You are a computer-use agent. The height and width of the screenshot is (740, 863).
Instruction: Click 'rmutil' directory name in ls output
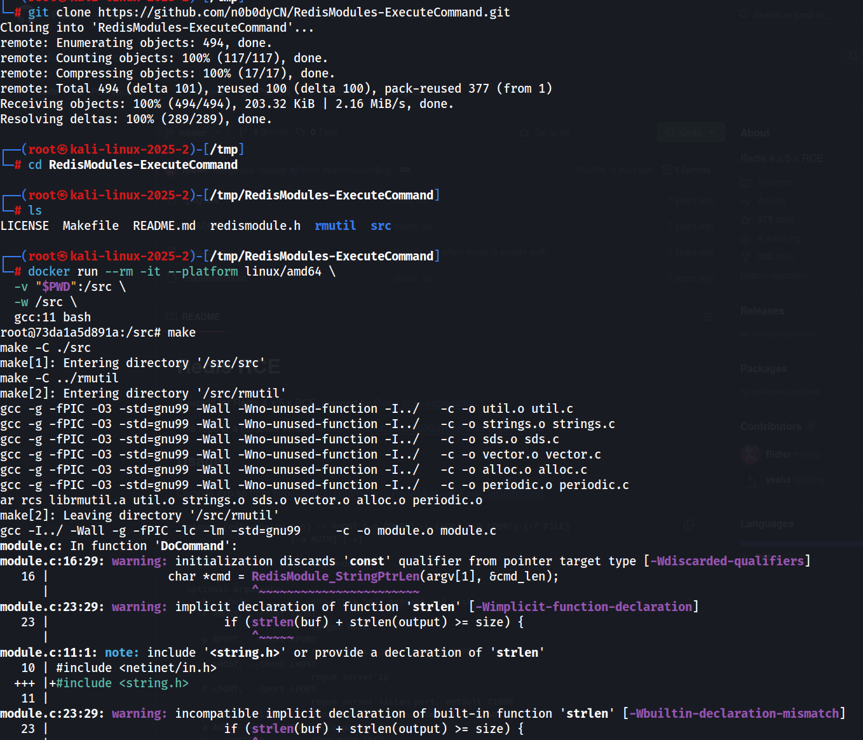click(336, 225)
